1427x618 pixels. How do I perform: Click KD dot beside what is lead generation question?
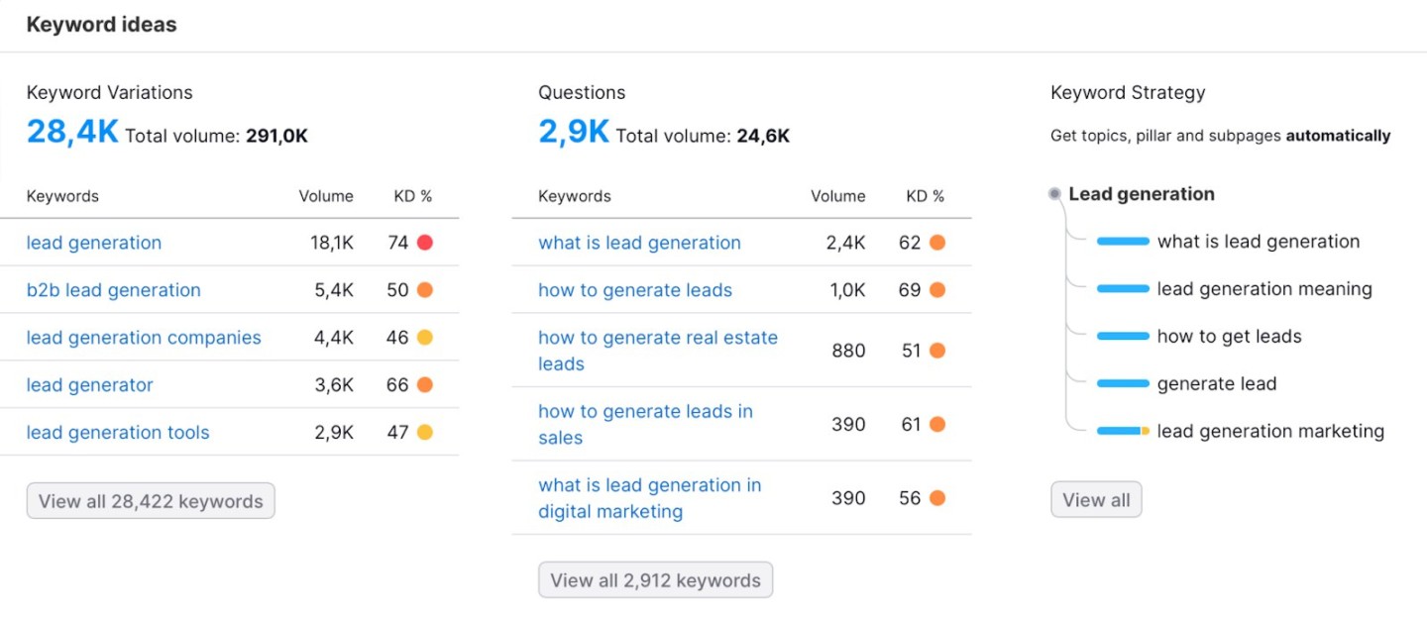(x=937, y=243)
